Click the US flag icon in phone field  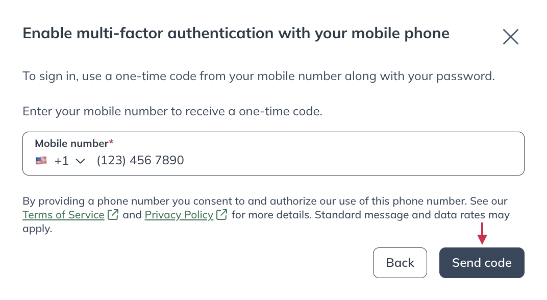[x=41, y=160]
